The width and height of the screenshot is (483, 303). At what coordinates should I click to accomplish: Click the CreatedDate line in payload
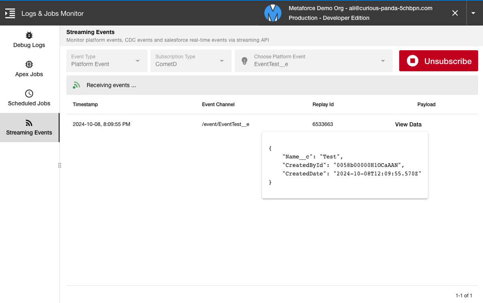(352, 173)
